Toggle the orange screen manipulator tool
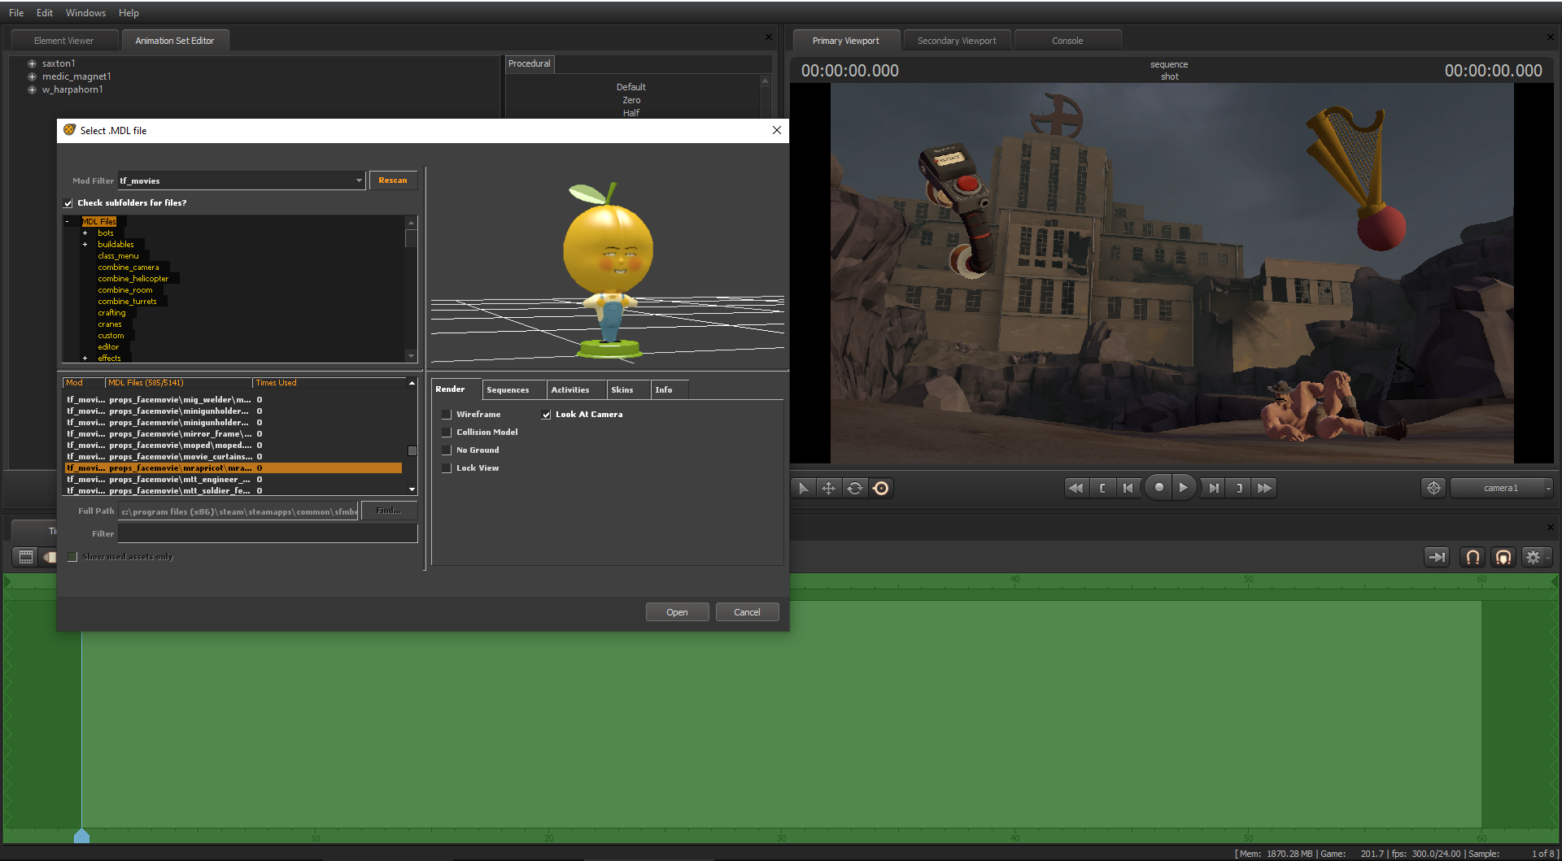The height and width of the screenshot is (861, 1562). coord(880,488)
